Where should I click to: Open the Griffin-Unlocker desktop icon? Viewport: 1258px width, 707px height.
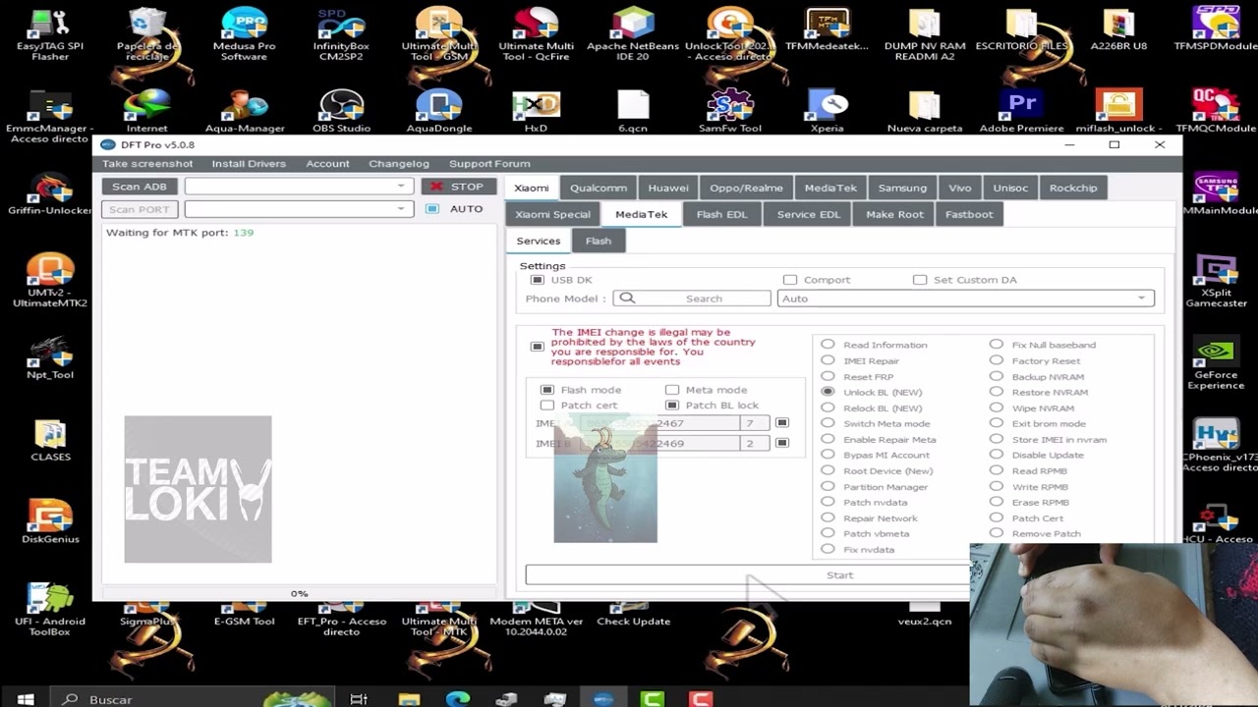coord(50,193)
